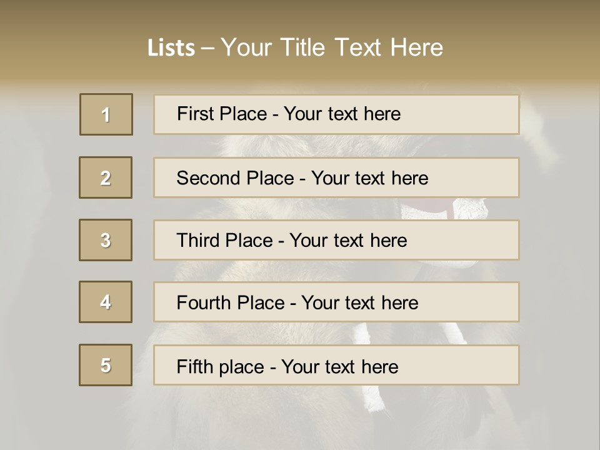The image size is (600, 450).
Task: Click 'Your text here' in Fifth place bar
Action: click(x=339, y=366)
